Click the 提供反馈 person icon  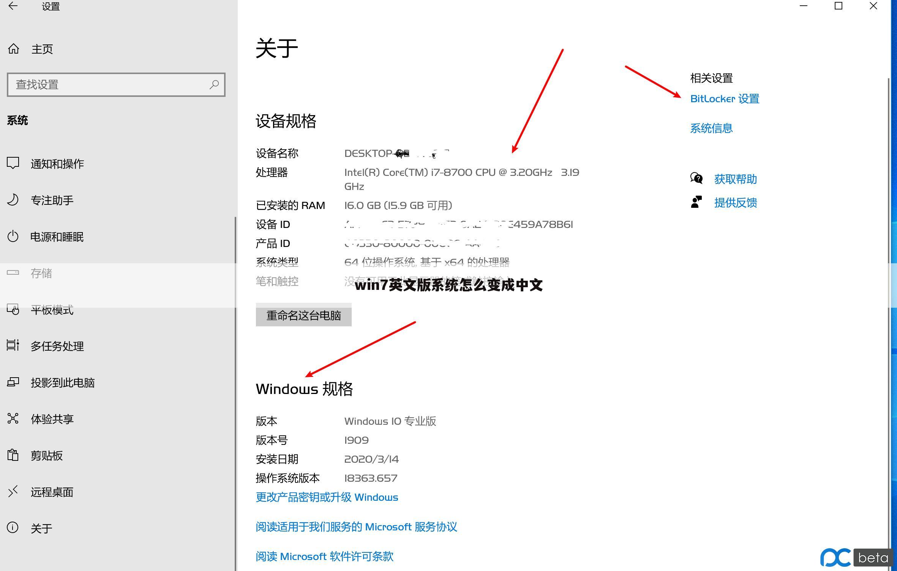pyautogui.click(x=696, y=202)
